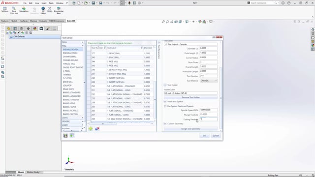Open the BobCAM Settings icon
Screen dimensions: 315x177
click(5, 9)
